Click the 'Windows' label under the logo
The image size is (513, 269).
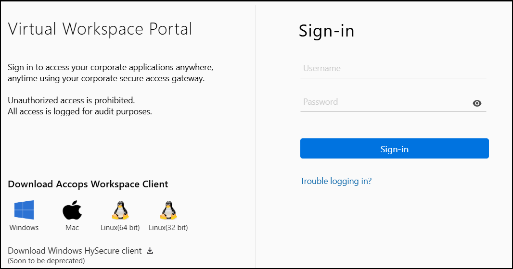[x=24, y=228]
